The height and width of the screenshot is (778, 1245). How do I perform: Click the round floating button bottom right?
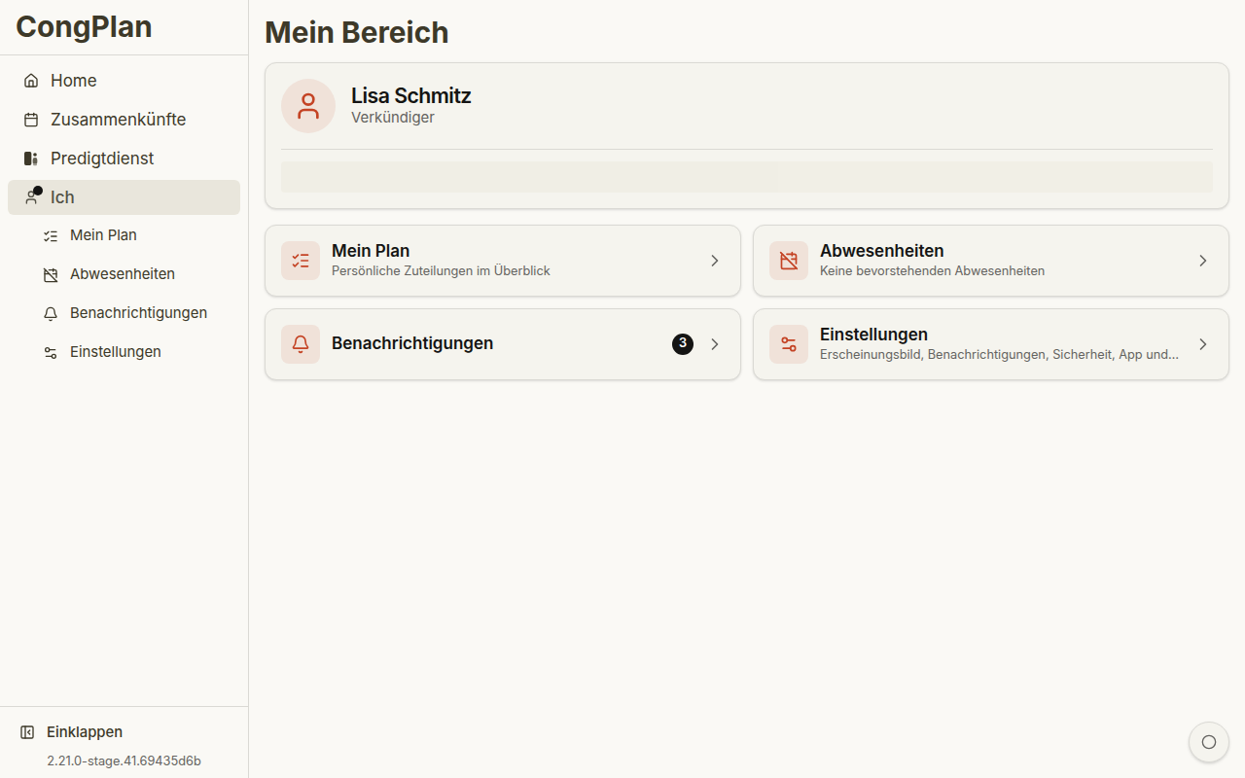pyautogui.click(x=1209, y=742)
